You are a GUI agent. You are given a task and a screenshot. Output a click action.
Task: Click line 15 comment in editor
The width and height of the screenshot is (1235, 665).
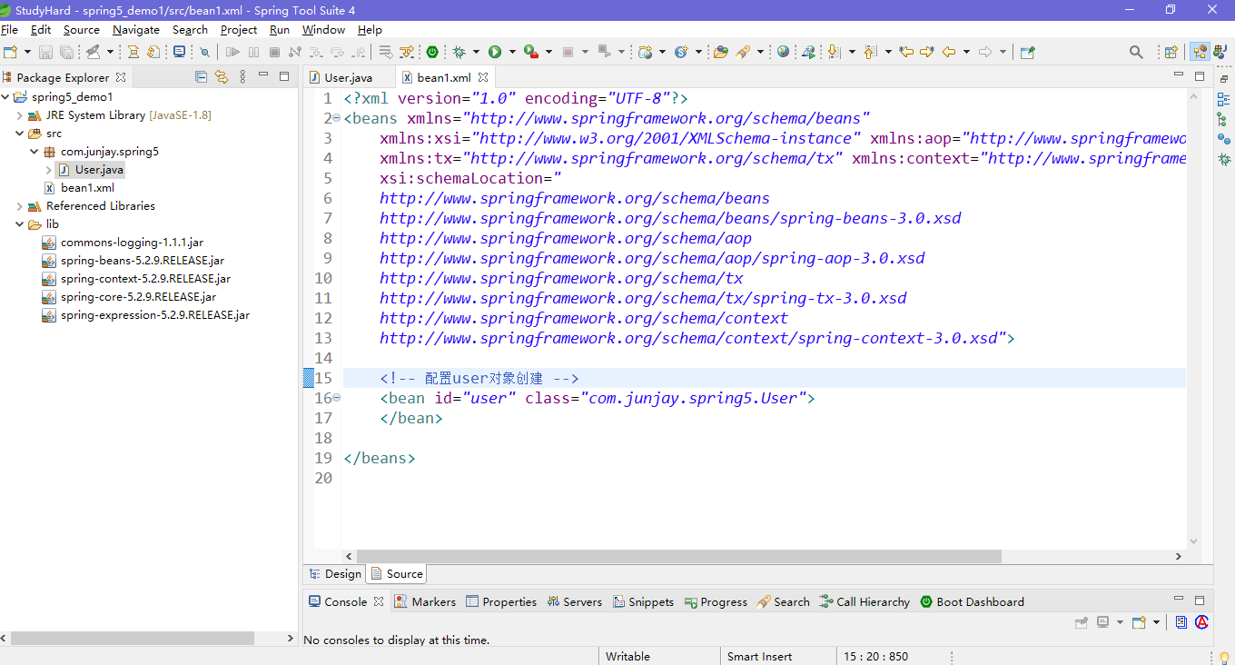pos(479,378)
